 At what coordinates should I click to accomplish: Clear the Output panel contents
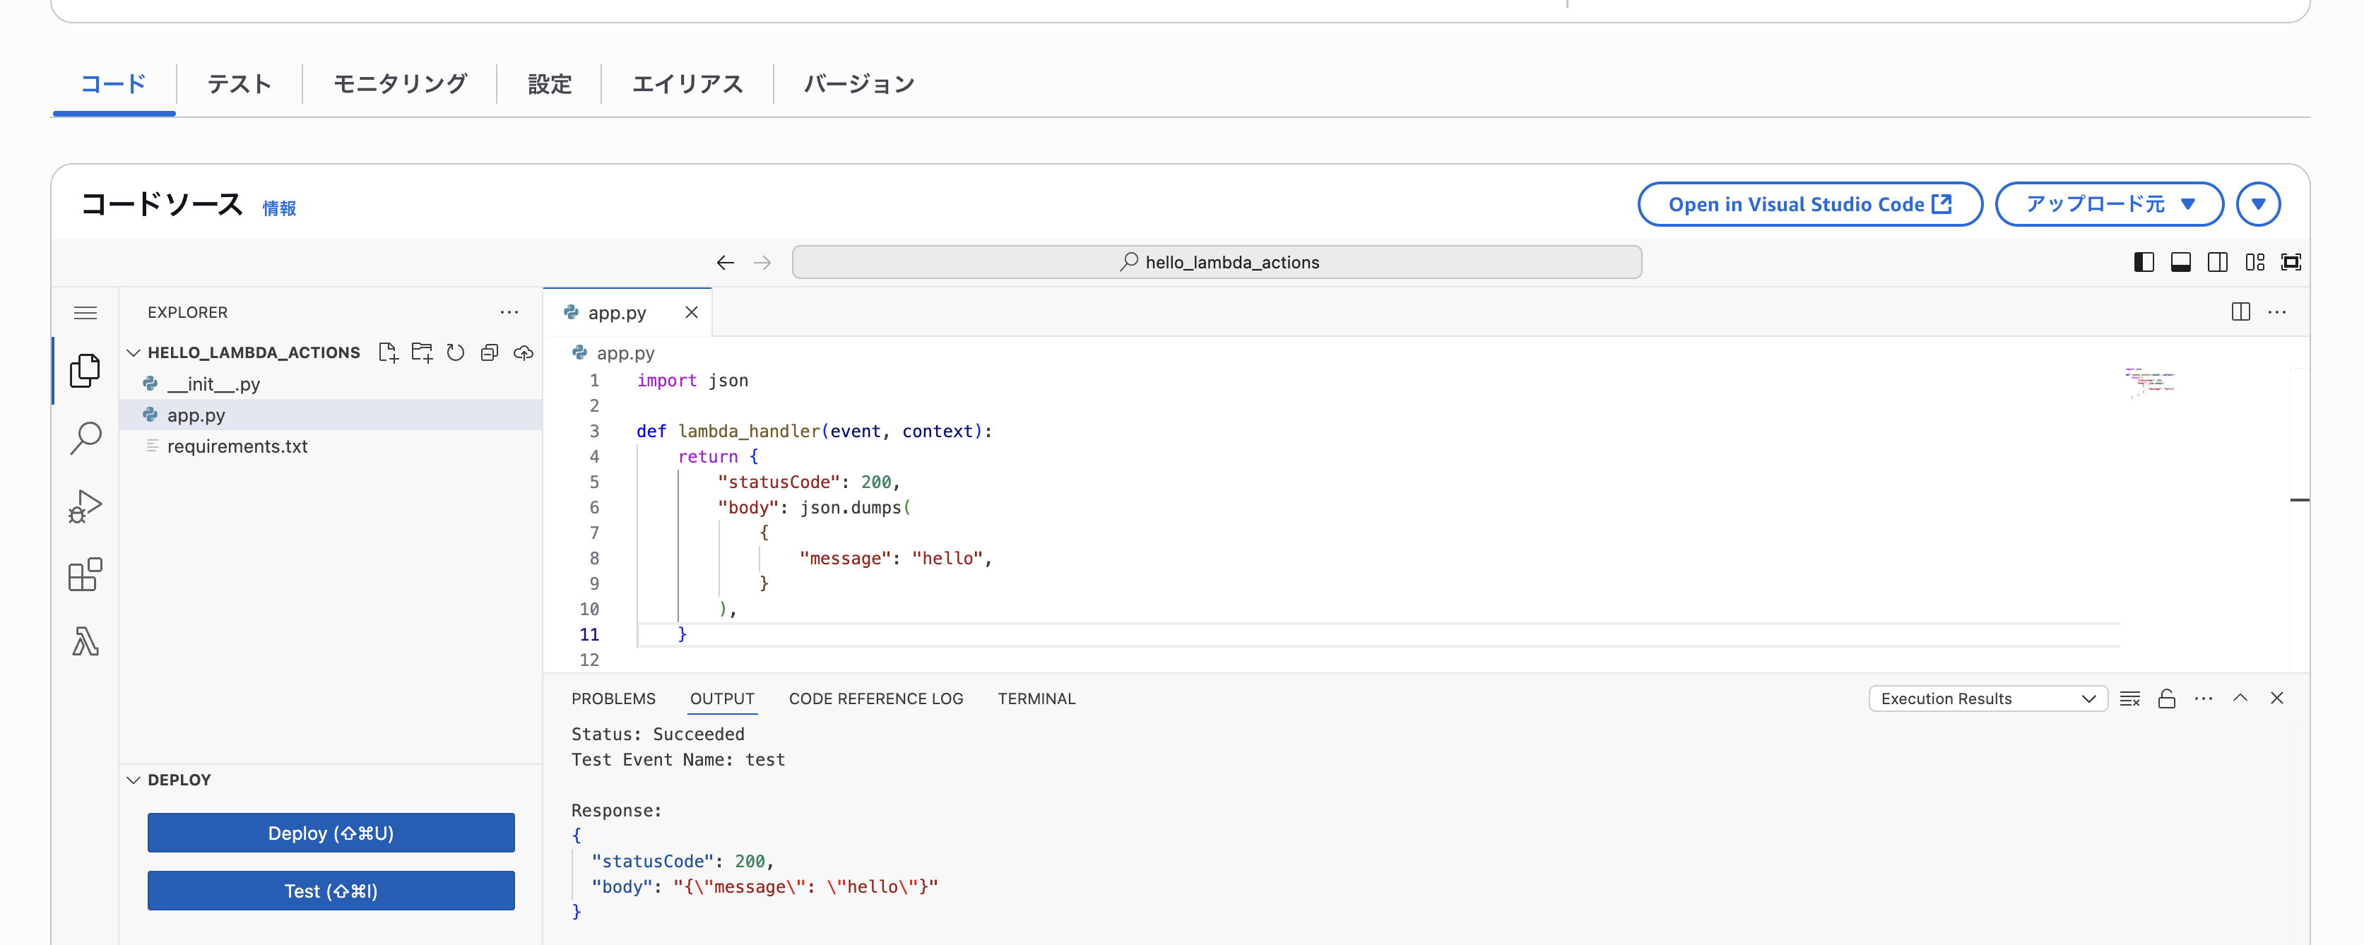tap(2130, 699)
